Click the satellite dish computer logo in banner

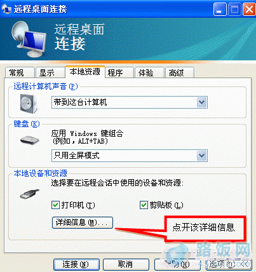[x=29, y=39]
